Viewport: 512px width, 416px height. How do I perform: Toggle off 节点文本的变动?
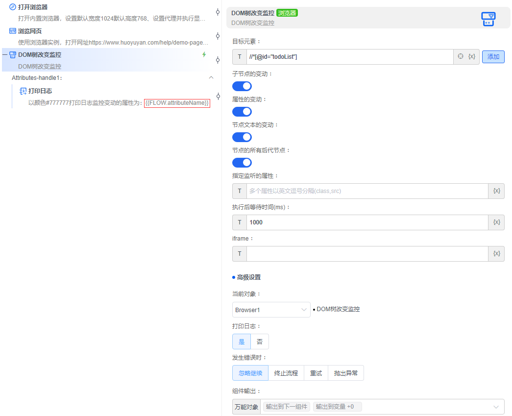[242, 137]
